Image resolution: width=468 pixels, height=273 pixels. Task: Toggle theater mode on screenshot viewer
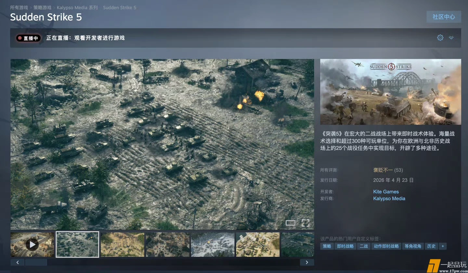[x=290, y=223]
